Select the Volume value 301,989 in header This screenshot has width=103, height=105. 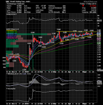pos(93,12)
